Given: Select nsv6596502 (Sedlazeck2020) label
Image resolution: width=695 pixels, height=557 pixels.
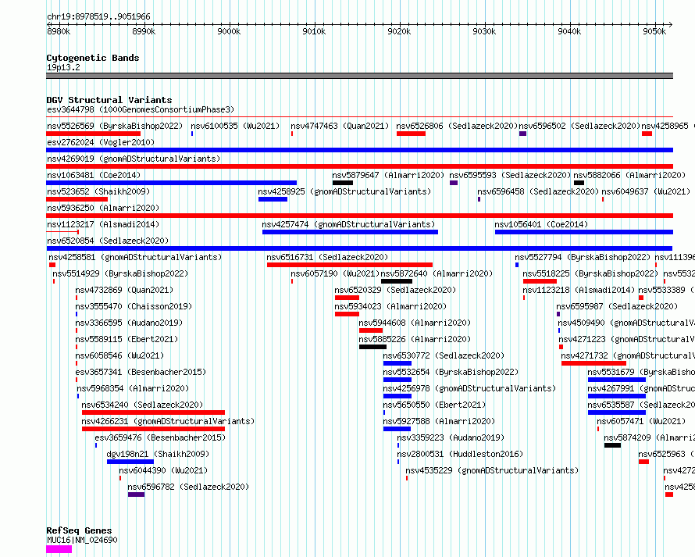Looking at the screenshot, I should click(x=579, y=126).
